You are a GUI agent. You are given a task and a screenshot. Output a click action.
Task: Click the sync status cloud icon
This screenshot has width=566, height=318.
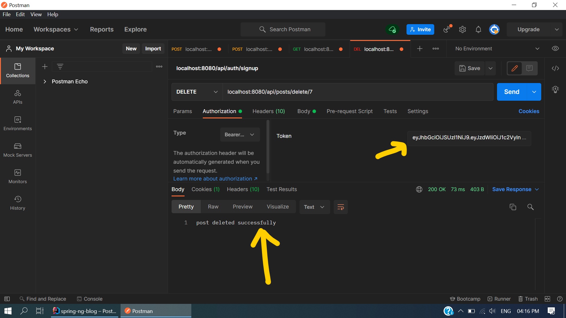[x=392, y=29]
